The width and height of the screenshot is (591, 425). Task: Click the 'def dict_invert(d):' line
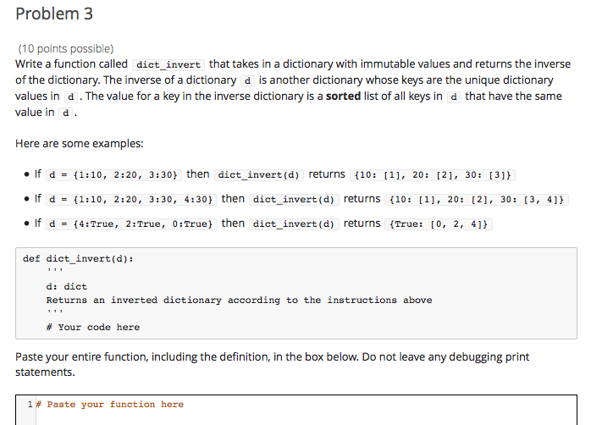[78, 259]
